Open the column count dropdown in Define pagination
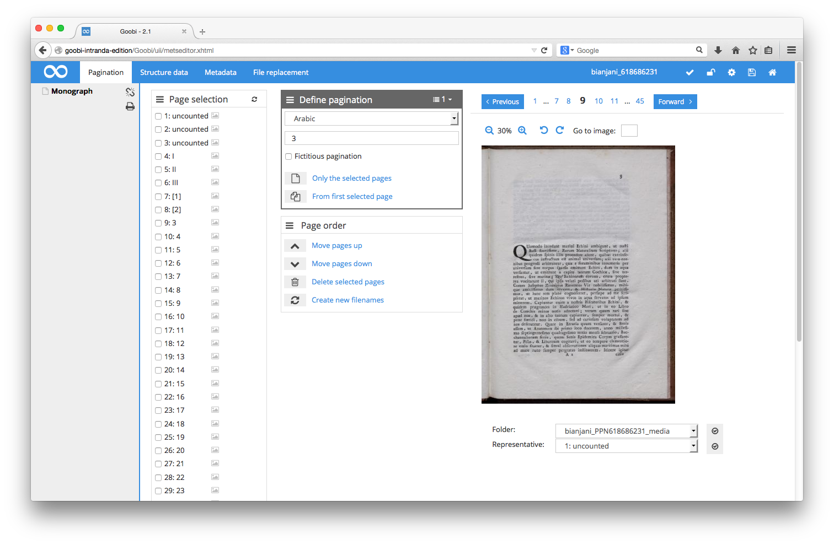Screen dimensions: 834x545 [x=442, y=100]
